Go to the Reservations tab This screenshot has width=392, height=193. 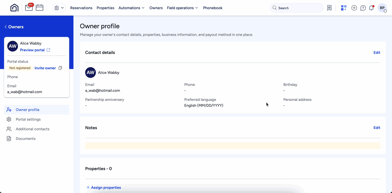coord(81,8)
